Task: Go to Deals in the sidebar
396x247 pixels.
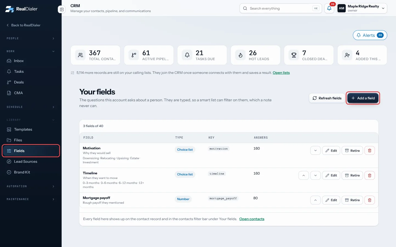Action: [x=31, y=82]
